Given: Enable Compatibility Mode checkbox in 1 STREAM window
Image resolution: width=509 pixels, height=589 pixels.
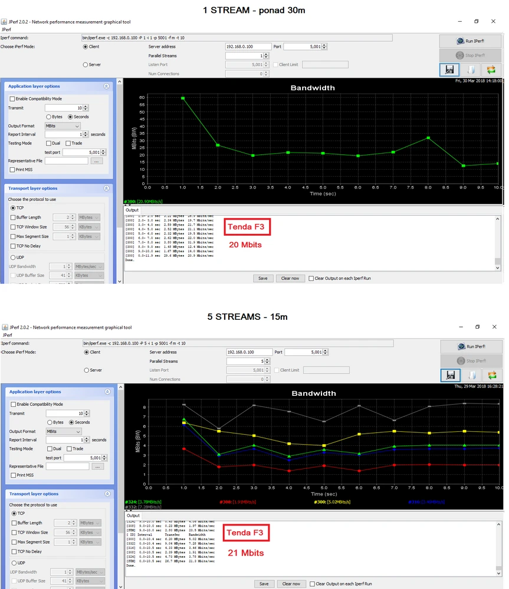Looking at the screenshot, I should 12,99.
